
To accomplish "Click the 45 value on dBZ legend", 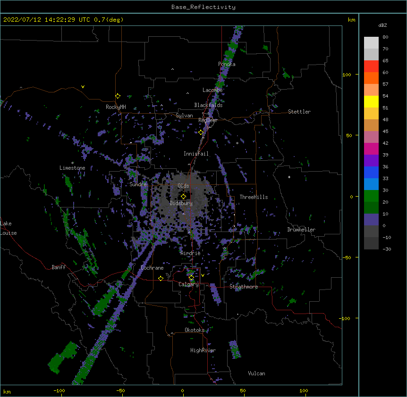I will (x=385, y=132).
